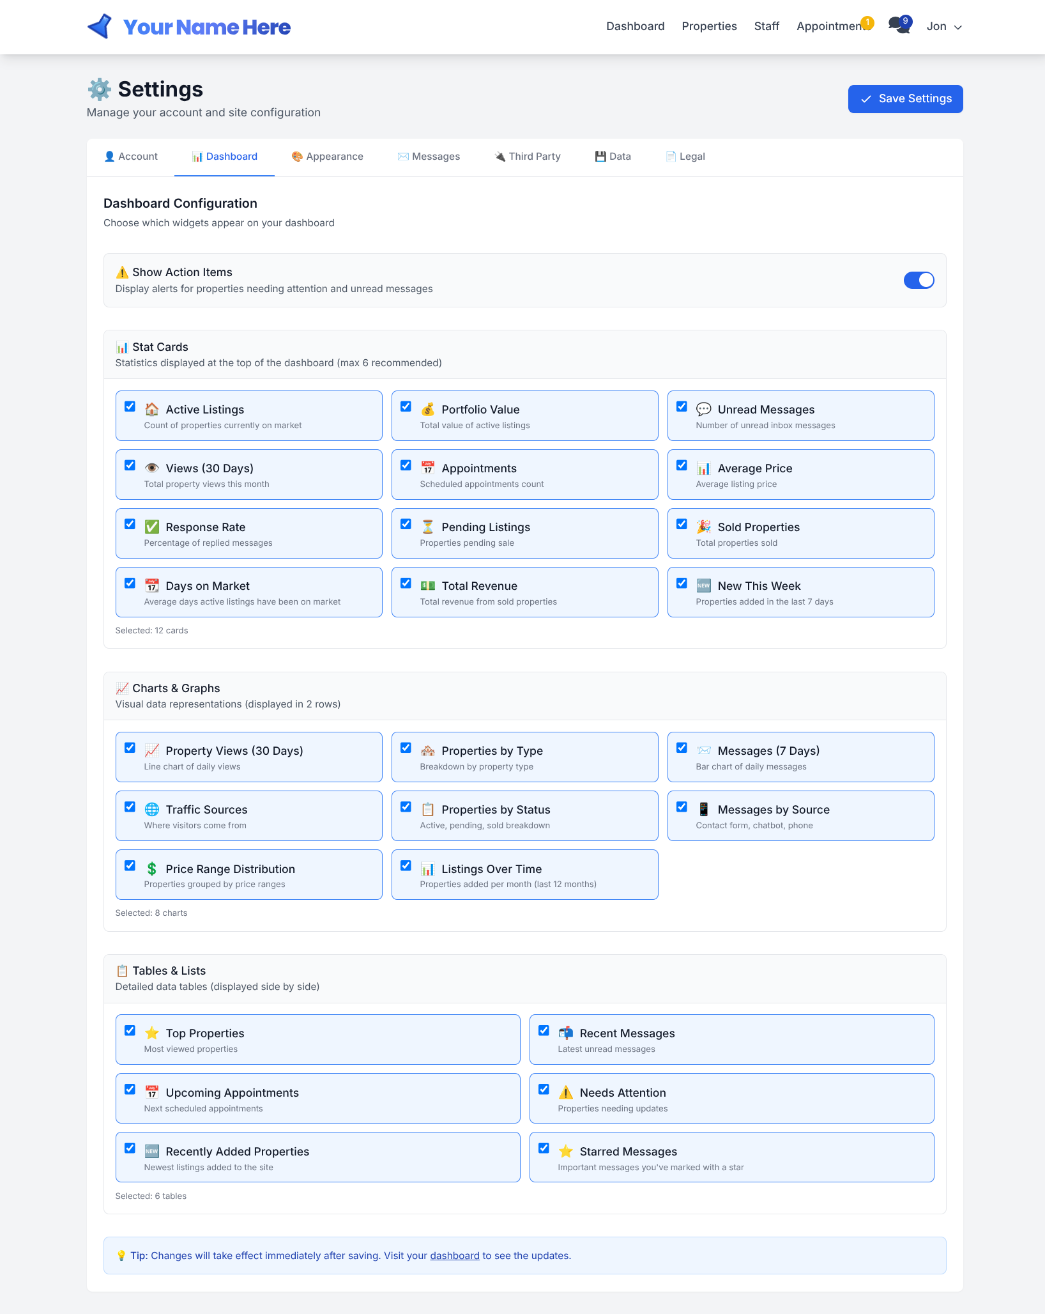Click the Tables & Lists clipboard icon
This screenshot has width=1045, height=1314.
[122, 971]
